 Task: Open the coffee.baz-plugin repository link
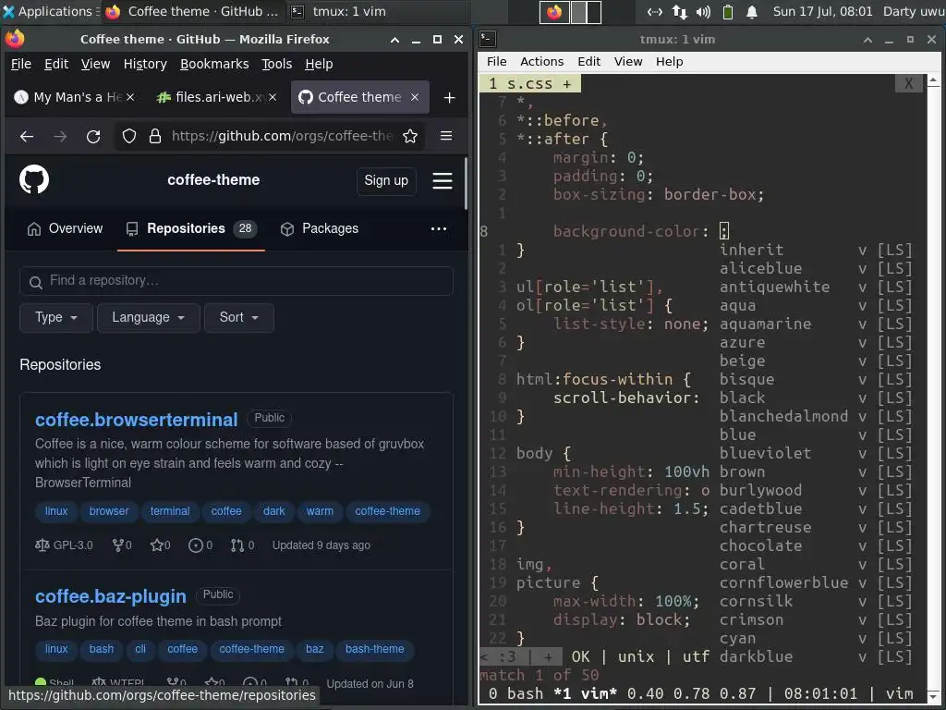click(111, 596)
